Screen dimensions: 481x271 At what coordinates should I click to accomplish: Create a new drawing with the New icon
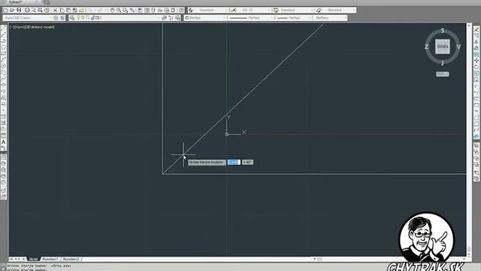tap(5, 10)
